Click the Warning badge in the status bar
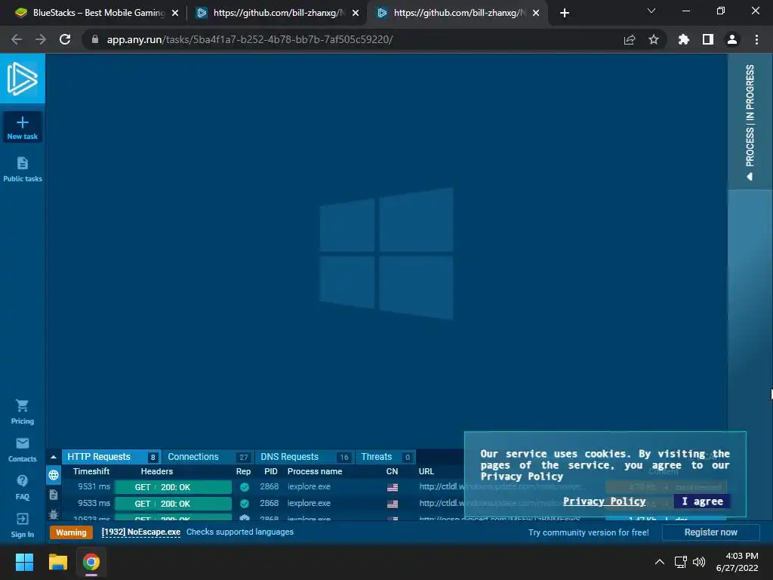 tap(71, 532)
